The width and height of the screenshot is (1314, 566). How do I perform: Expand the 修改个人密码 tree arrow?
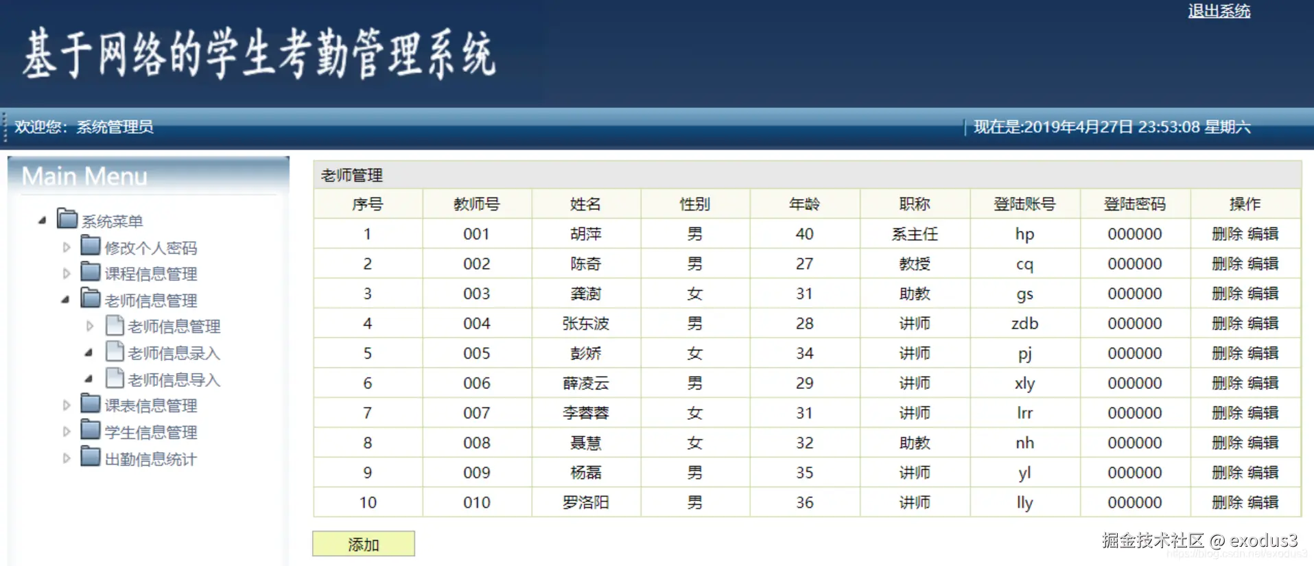click(x=67, y=247)
